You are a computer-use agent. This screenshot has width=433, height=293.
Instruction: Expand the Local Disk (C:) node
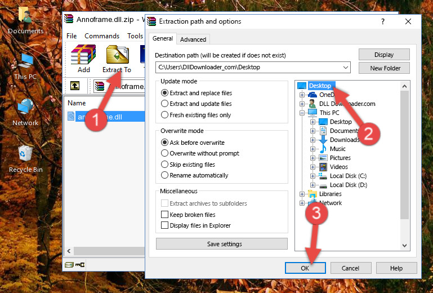(x=313, y=176)
